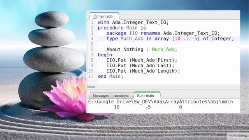Switch to the Locations tab
This screenshot has height=140, width=249.
coord(121,96)
